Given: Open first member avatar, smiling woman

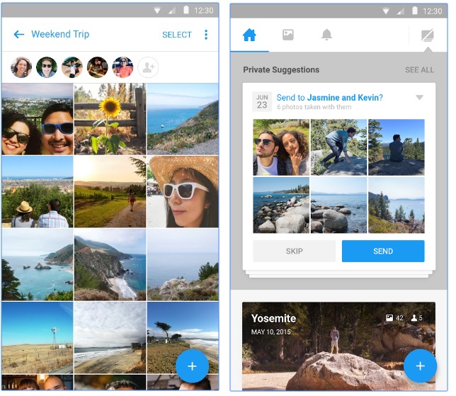Looking at the screenshot, I should coord(21,67).
